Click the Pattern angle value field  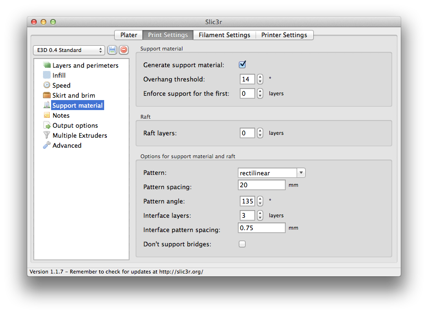[247, 201]
